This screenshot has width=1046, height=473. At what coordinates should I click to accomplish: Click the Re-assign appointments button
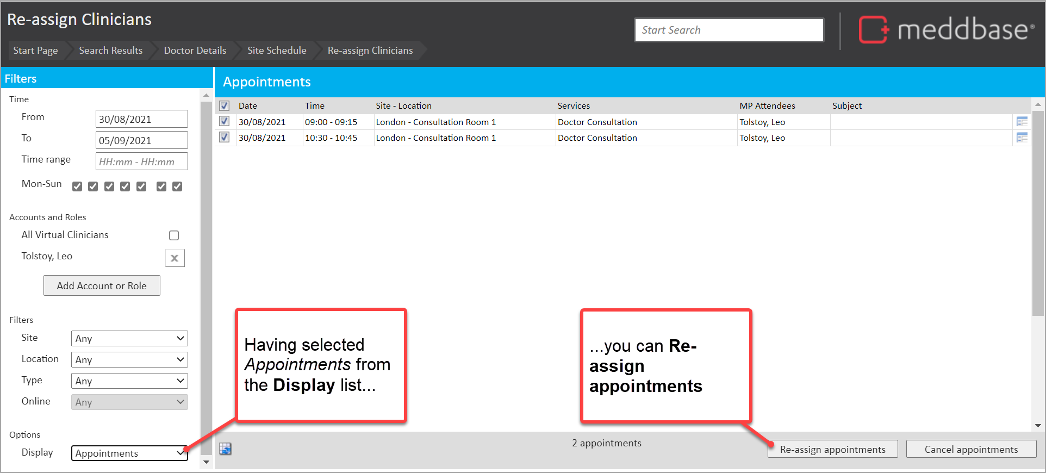[832, 450]
